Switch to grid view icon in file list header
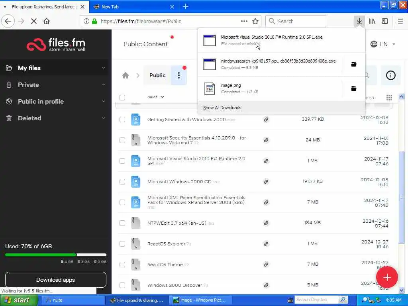408x306 pixels. pyautogui.click(x=389, y=98)
